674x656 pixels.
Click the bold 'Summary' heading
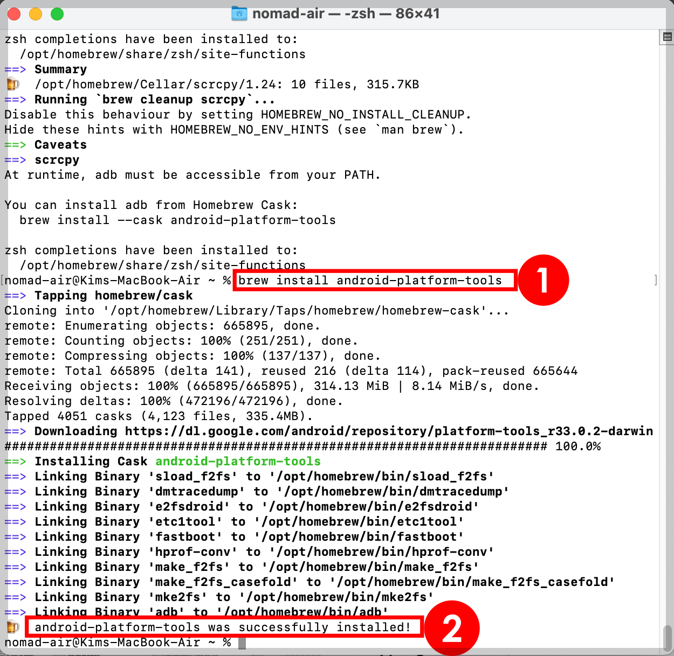(x=60, y=69)
